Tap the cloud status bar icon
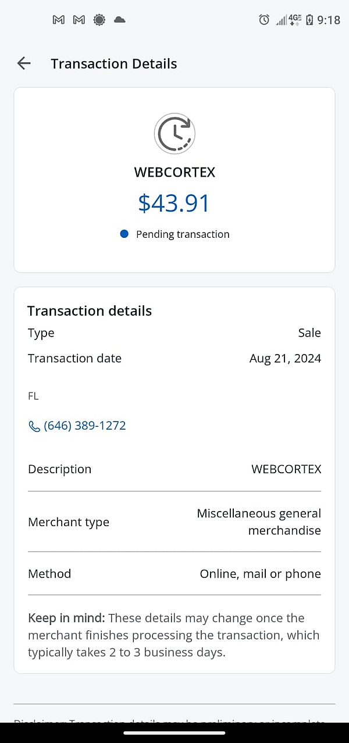 [x=119, y=20]
